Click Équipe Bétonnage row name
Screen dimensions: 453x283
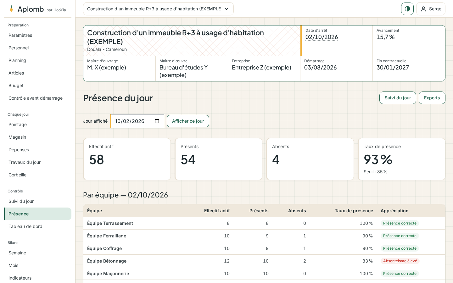[x=107, y=261]
